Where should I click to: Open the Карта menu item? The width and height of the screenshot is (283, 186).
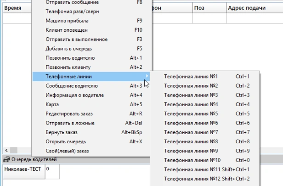pyautogui.click(x=52, y=104)
